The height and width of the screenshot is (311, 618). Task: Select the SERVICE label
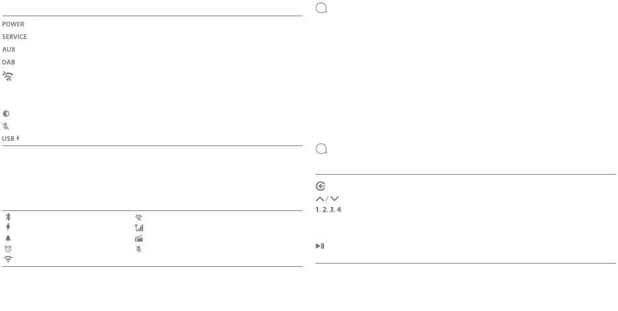pos(14,36)
